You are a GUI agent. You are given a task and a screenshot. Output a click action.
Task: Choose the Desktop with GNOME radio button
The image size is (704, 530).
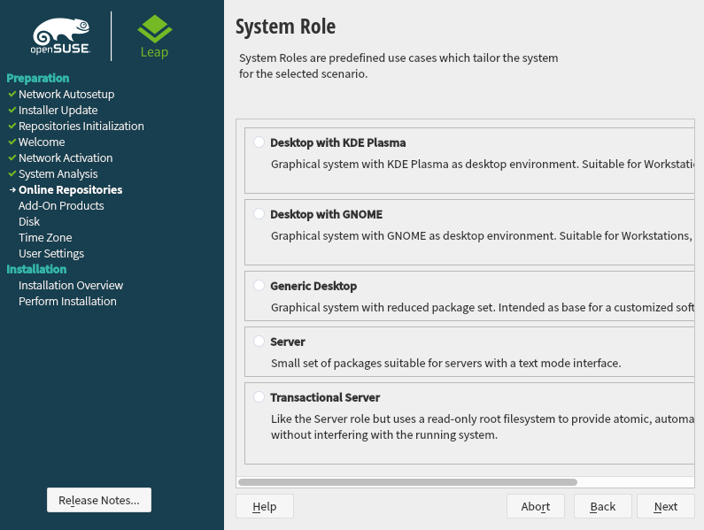click(259, 213)
